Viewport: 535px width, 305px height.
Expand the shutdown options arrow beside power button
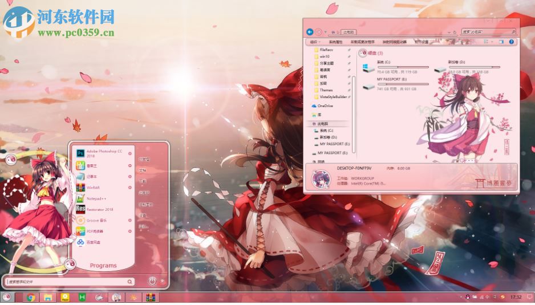(x=163, y=281)
